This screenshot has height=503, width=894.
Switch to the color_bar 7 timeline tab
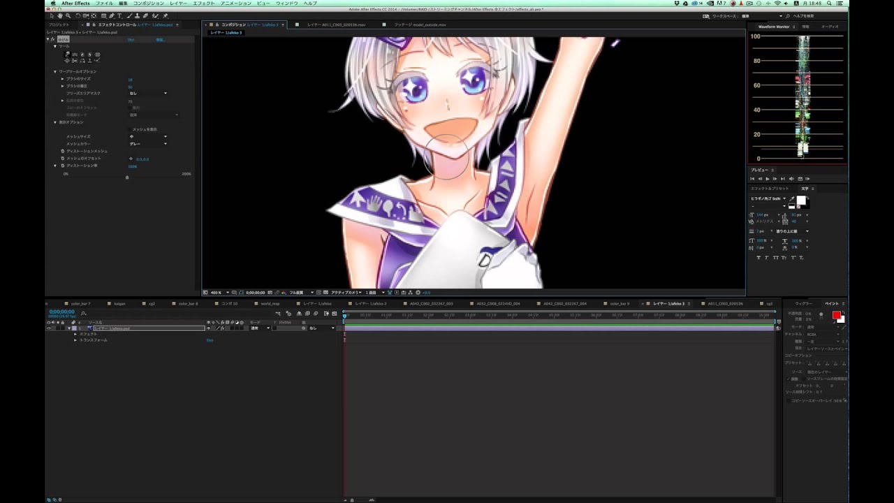tap(81, 304)
